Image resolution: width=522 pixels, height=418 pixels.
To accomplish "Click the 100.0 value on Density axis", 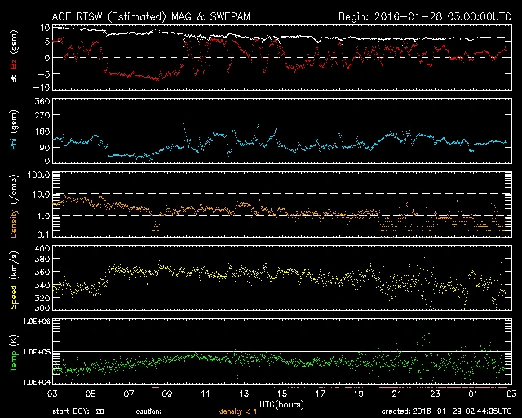I will (x=36, y=175).
